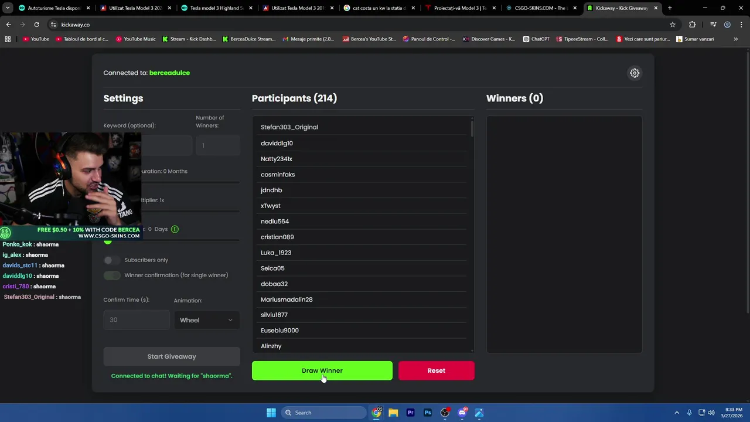
Task: Click the Draw Winner button
Action: (322, 371)
